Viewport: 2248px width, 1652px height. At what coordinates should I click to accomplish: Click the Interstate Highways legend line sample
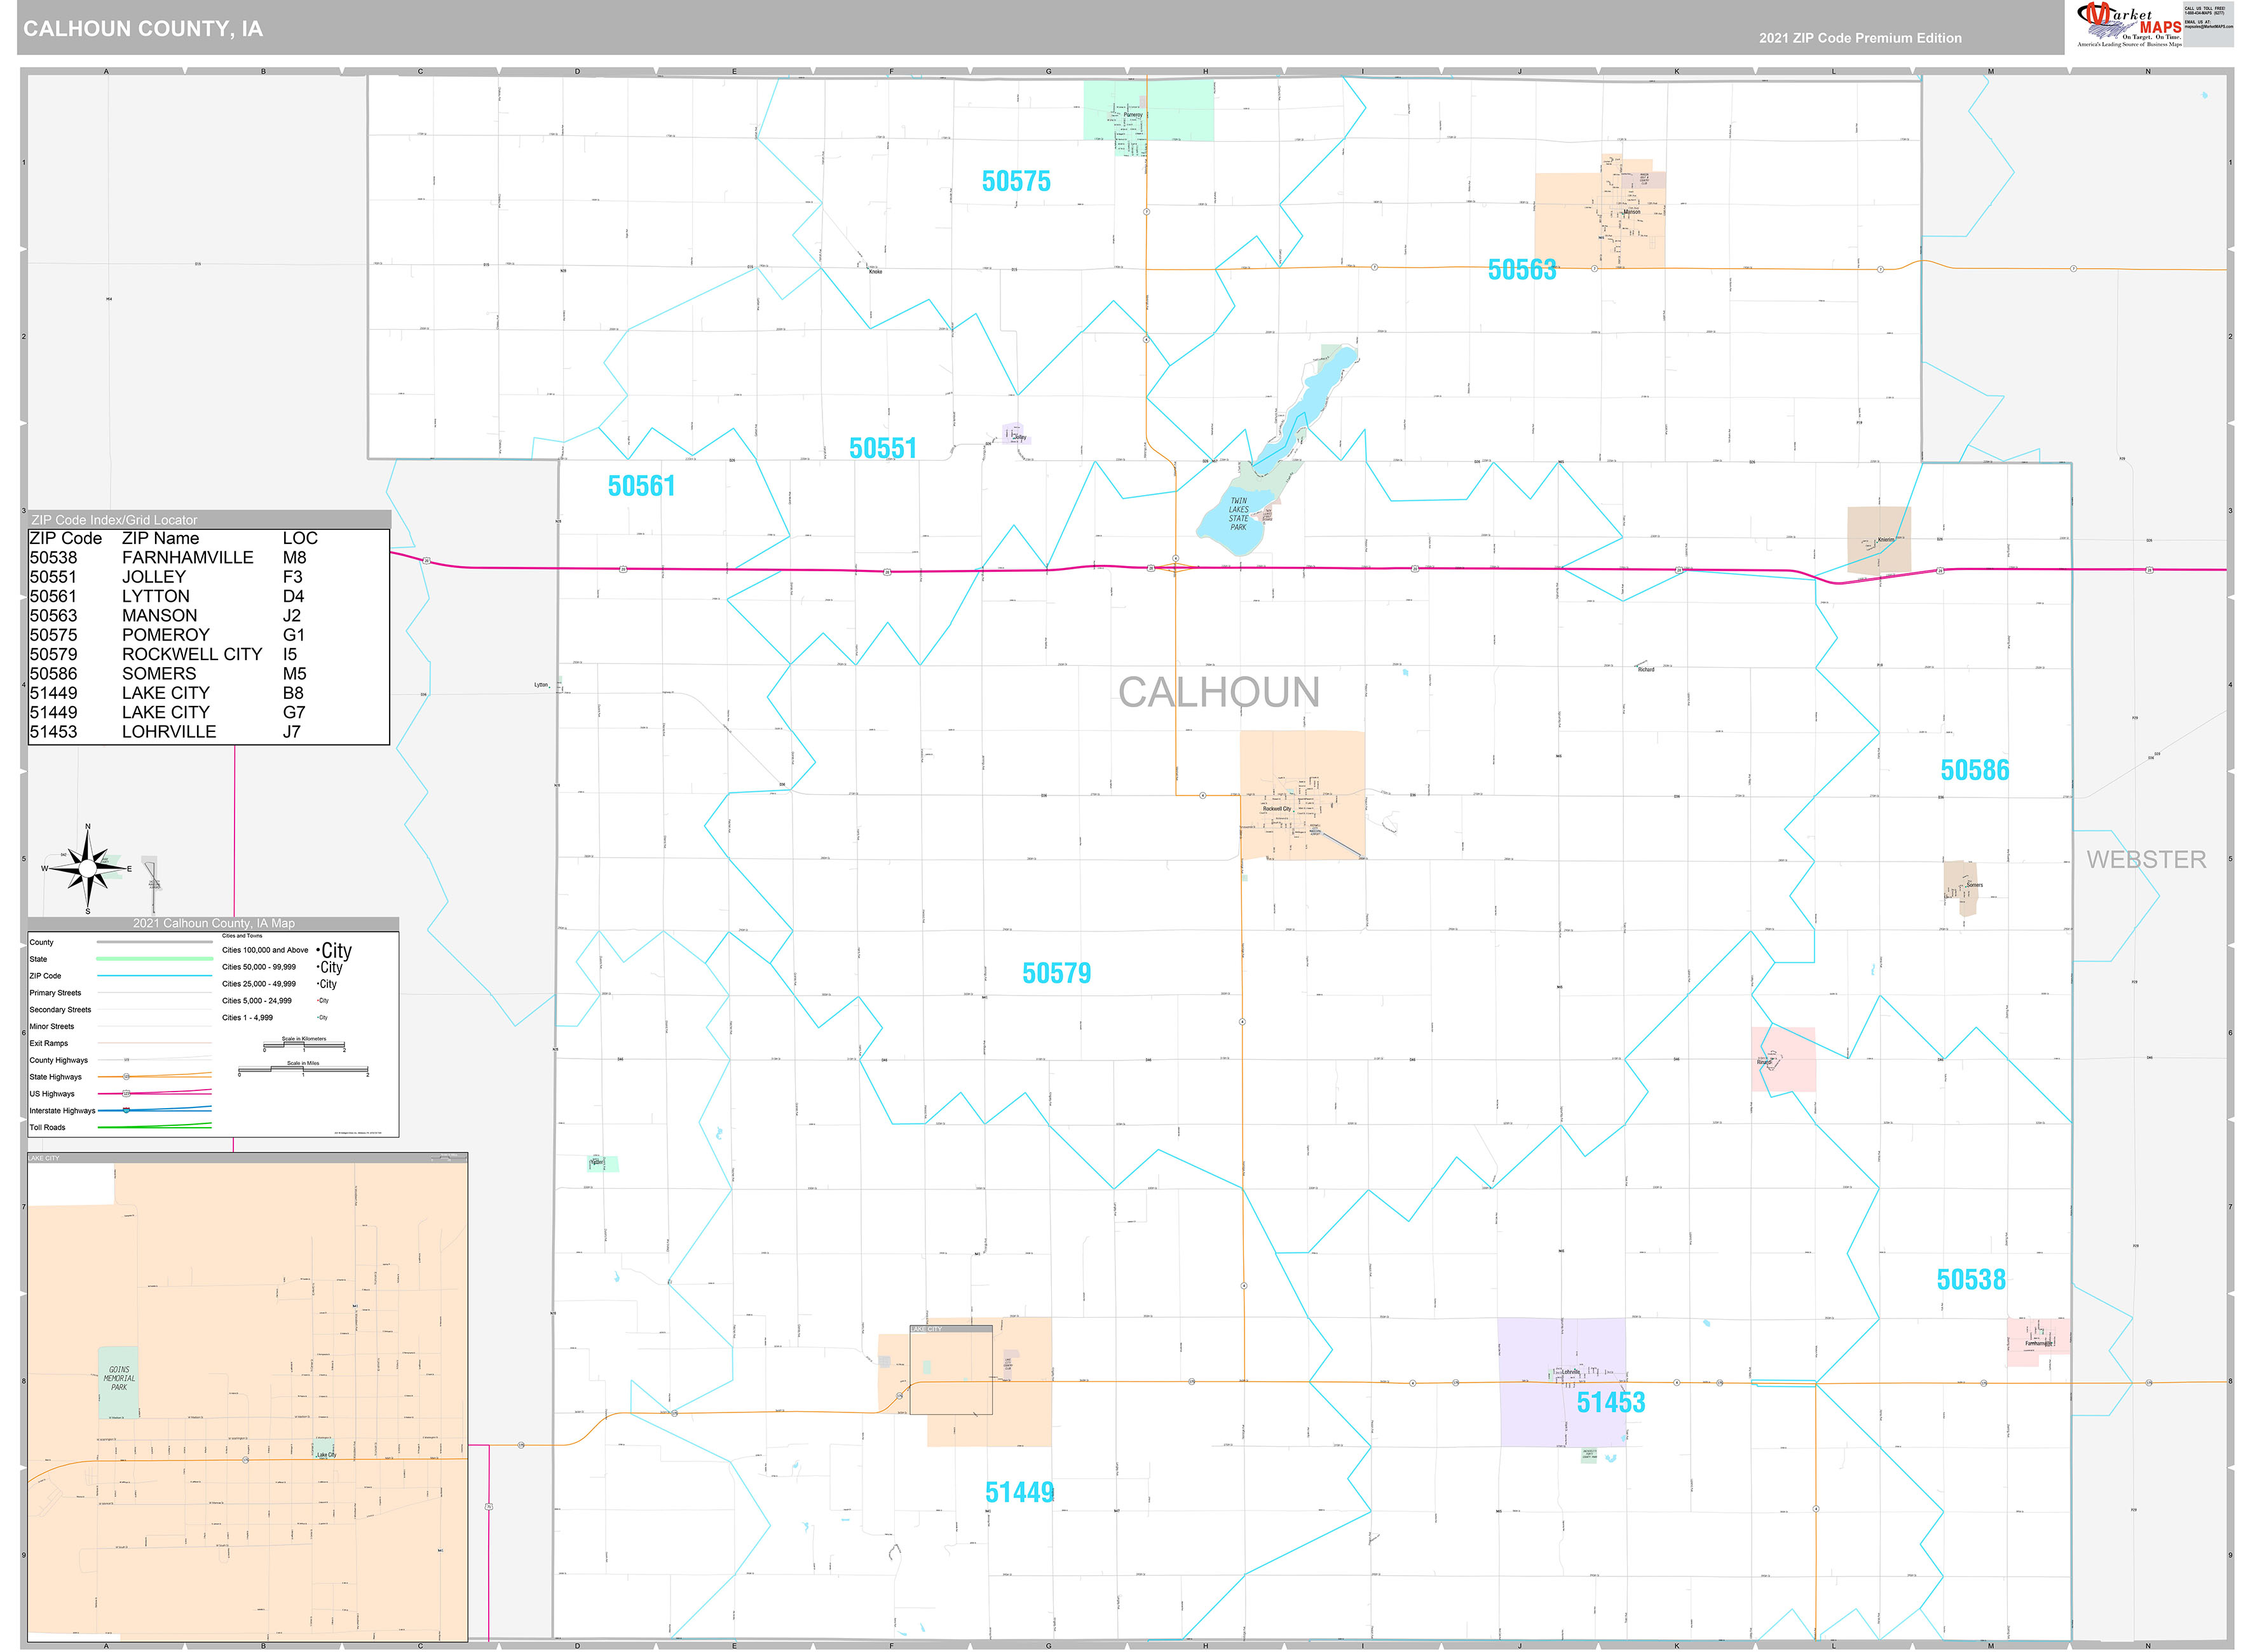154,1110
